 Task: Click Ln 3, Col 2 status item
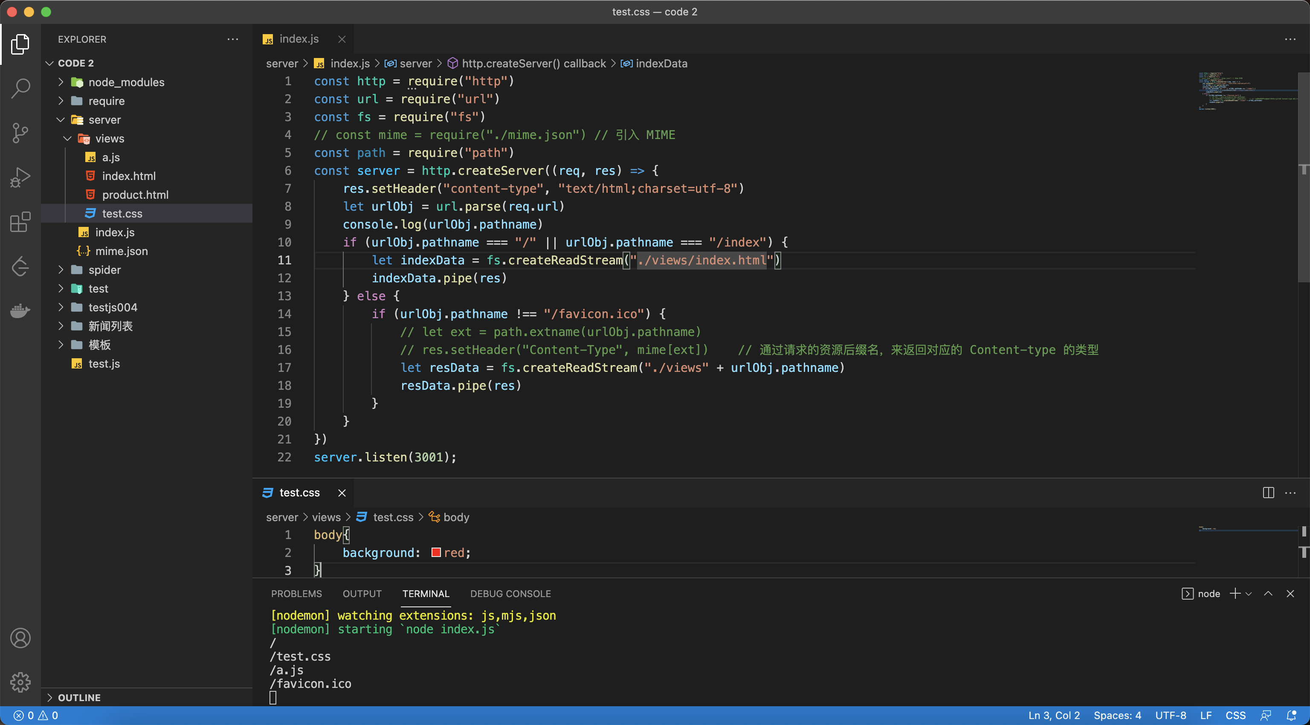pos(1054,715)
